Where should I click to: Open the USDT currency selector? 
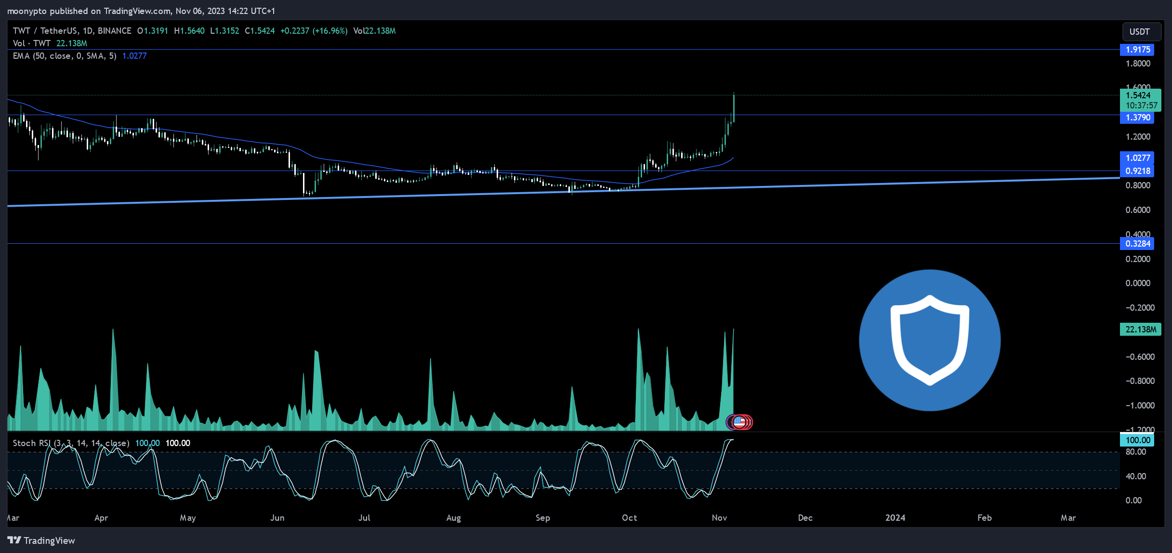coord(1141,32)
